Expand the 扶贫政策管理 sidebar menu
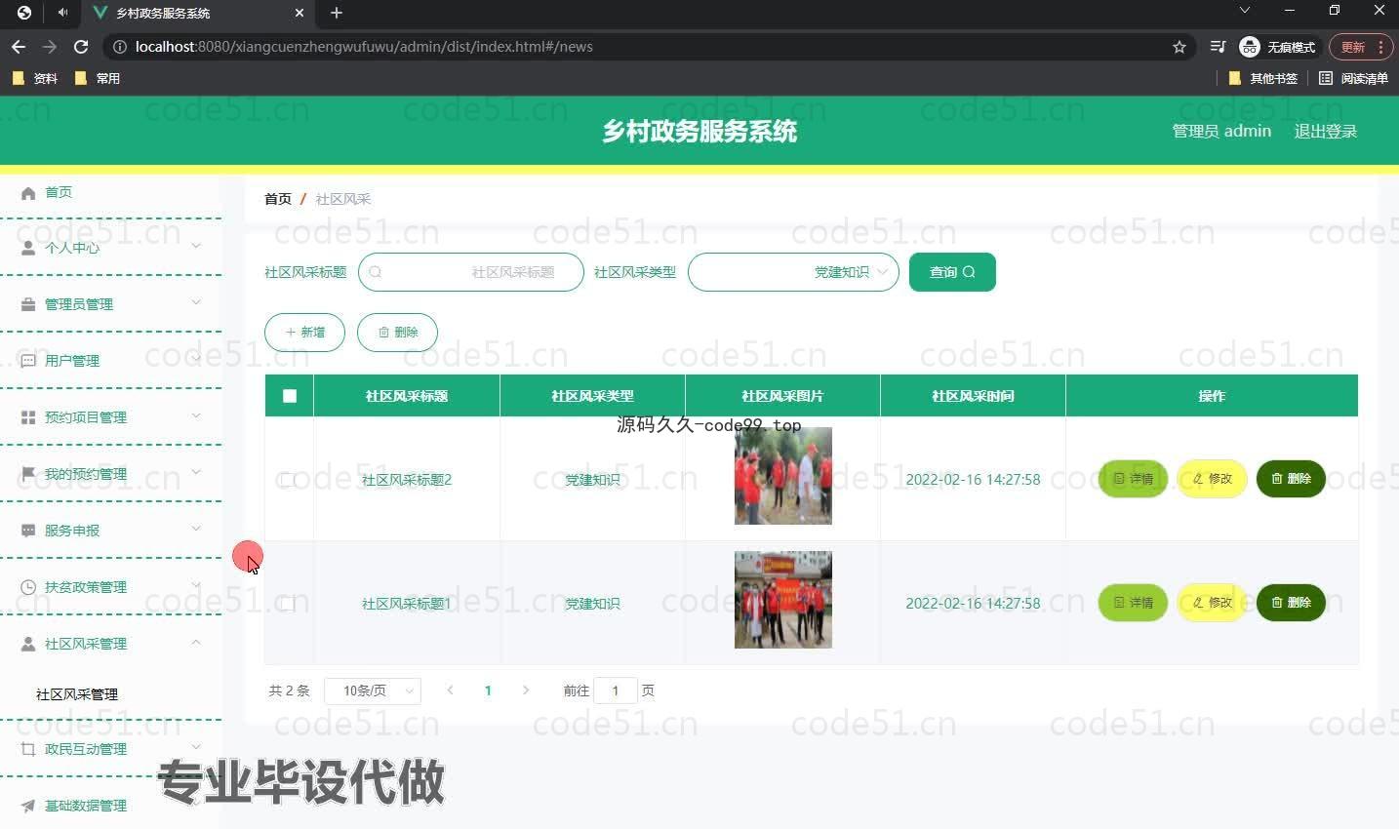This screenshot has width=1399, height=829. coord(110,587)
